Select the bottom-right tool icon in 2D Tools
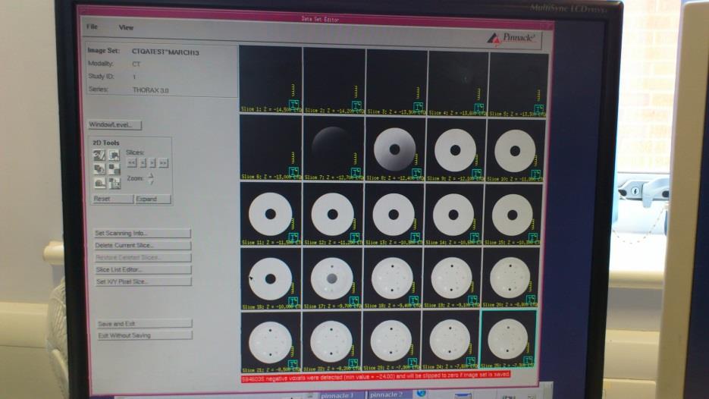 115,184
